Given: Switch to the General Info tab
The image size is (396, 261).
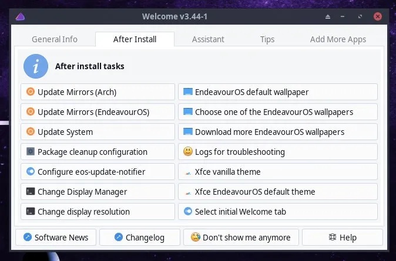Looking at the screenshot, I should tap(55, 39).
